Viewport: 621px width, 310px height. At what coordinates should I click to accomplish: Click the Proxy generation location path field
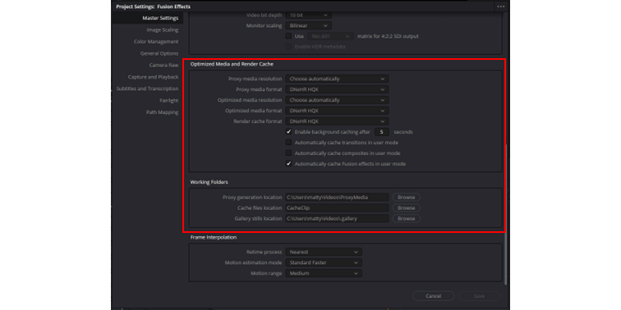point(337,198)
